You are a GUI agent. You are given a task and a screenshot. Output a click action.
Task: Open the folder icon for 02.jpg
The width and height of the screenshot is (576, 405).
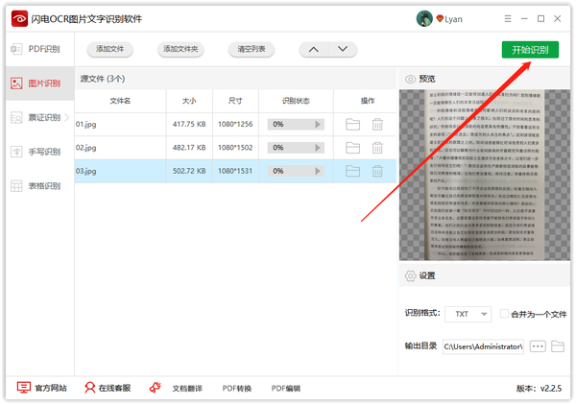(x=352, y=148)
